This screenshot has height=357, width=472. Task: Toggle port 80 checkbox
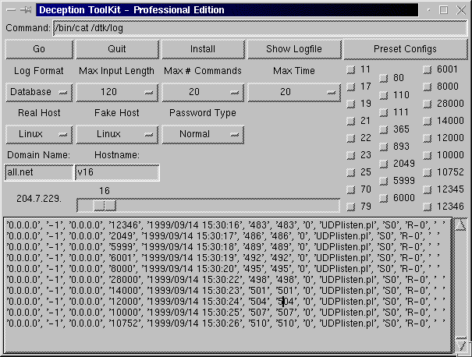click(x=384, y=78)
